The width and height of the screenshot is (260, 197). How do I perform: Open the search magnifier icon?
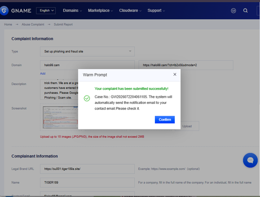(245, 10)
